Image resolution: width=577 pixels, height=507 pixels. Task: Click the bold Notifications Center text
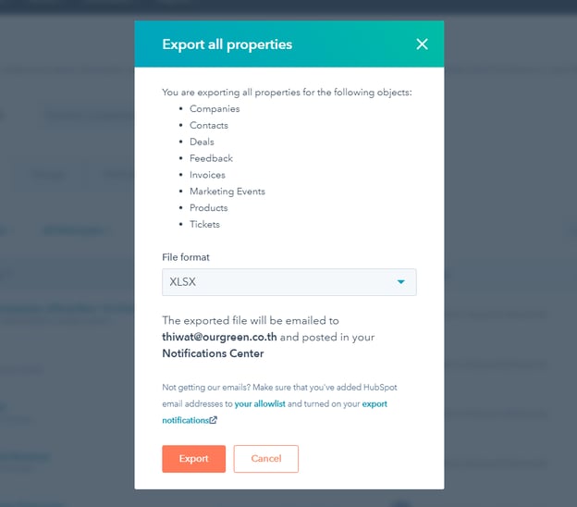tap(213, 353)
